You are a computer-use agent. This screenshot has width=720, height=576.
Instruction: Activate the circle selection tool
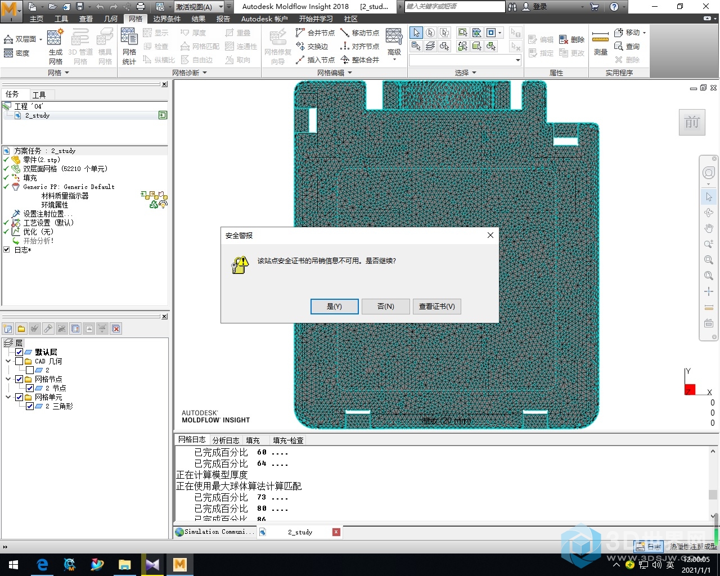pyautogui.click(x=430, y=33)
